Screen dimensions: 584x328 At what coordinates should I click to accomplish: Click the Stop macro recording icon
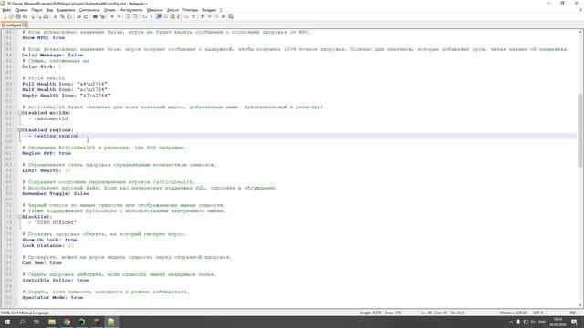[x=209, y=16]
